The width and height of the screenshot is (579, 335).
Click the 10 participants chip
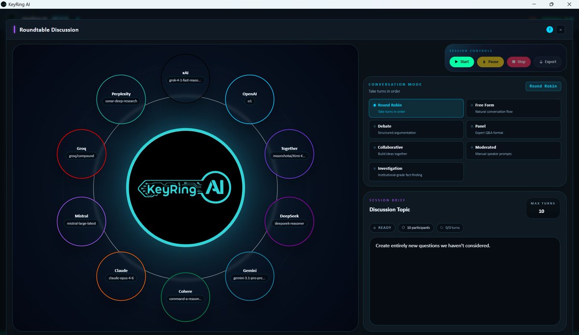click(415, 228)
